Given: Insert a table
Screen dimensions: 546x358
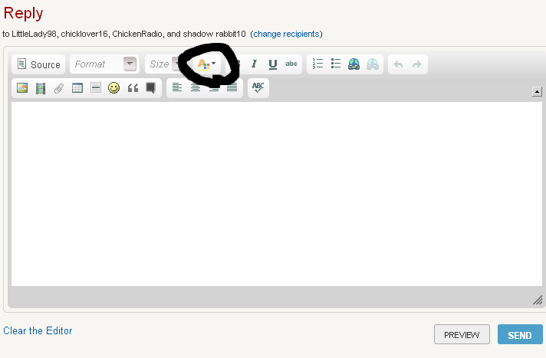Looking at the screenshot, I should coord(77,88).
